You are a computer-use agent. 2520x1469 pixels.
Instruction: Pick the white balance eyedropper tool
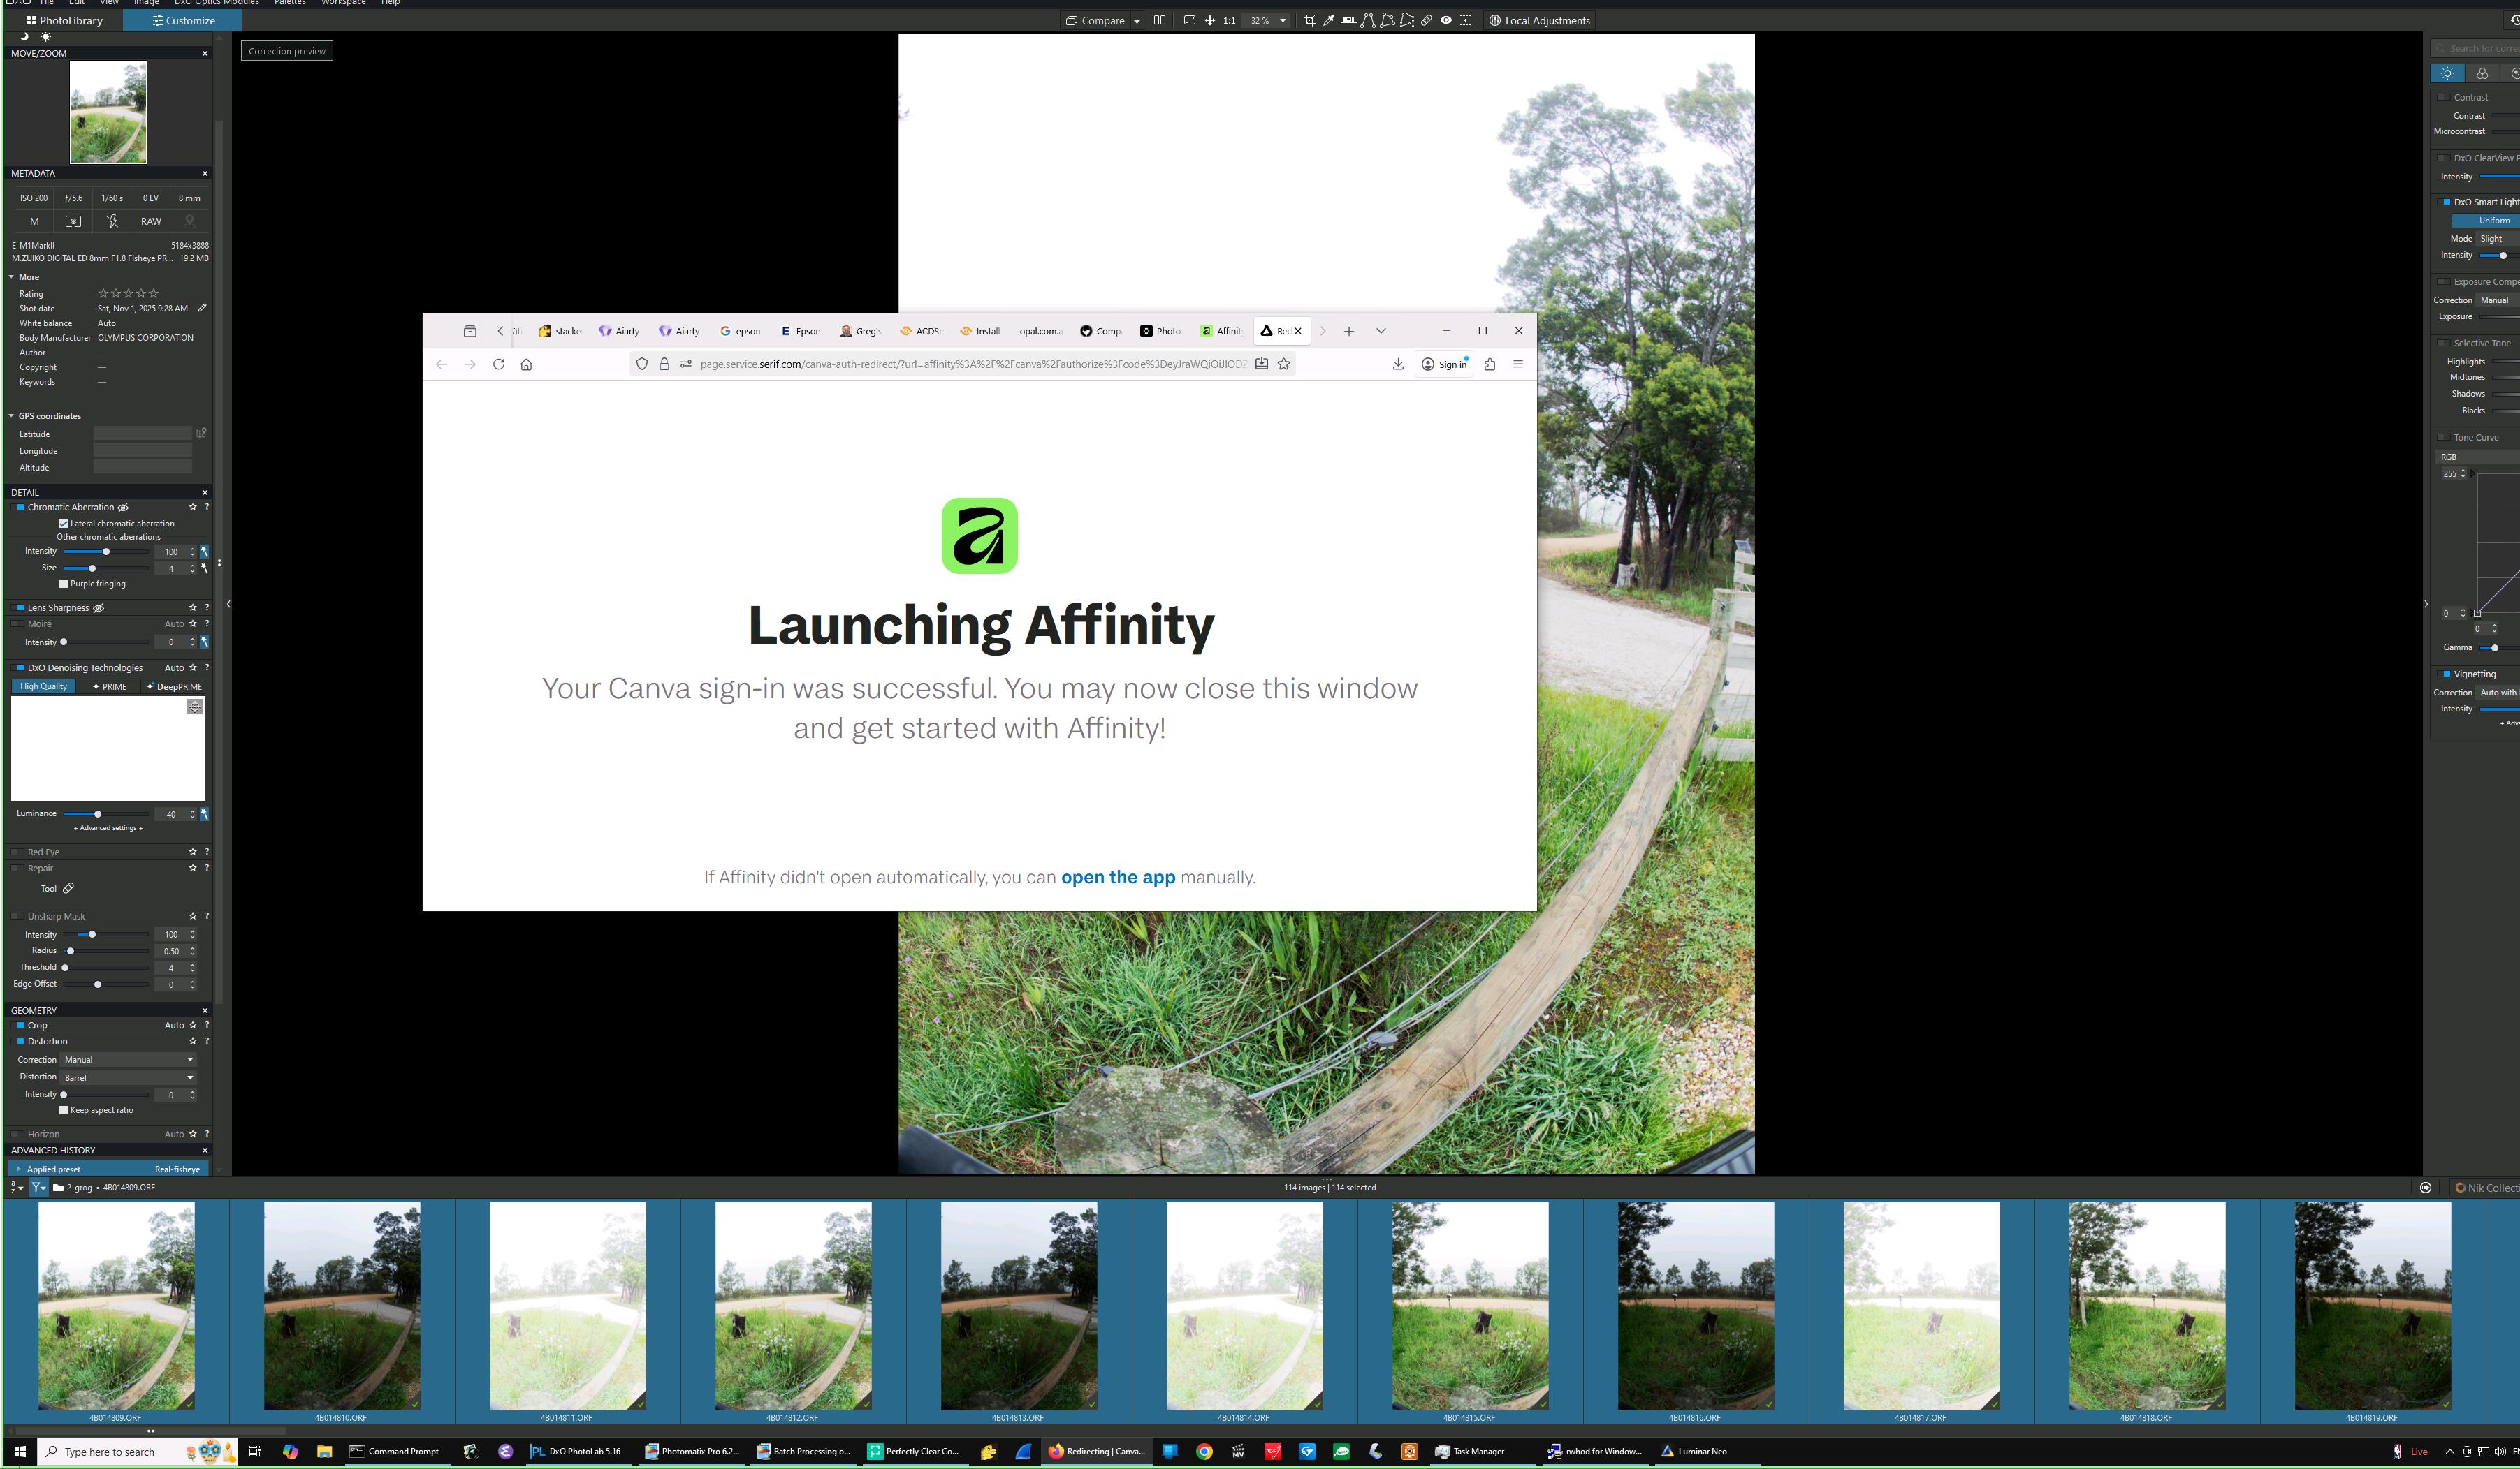click(x=1329, y=20)
